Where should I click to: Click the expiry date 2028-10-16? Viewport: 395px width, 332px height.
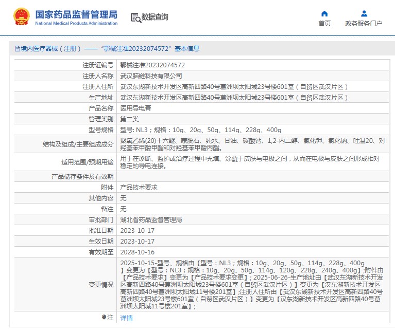click(x=137, y=252)
